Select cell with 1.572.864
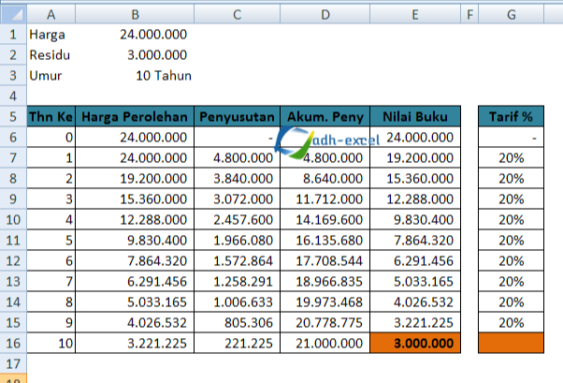Viewport: 563px width, 383px height. (237, 260)
